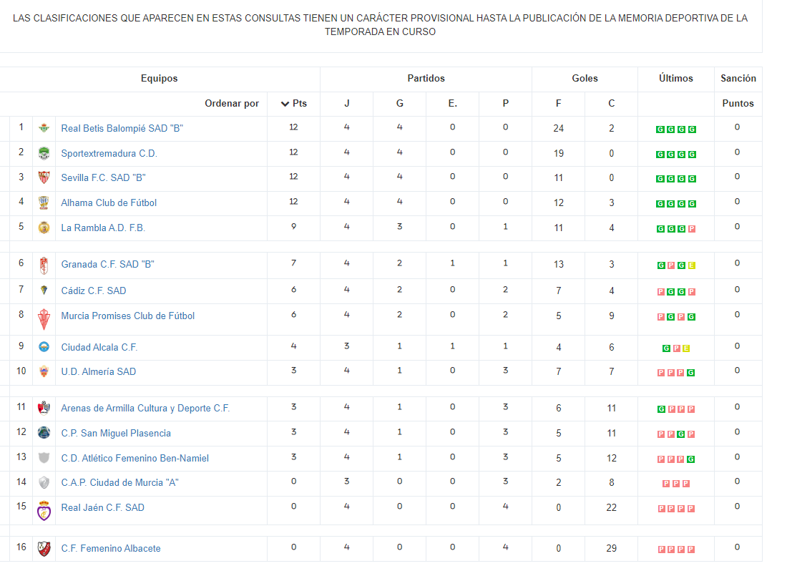Click the La Rambla A.D. F.B. crest
The width and height of the screenshot is (787, 571).
point(44,228)
